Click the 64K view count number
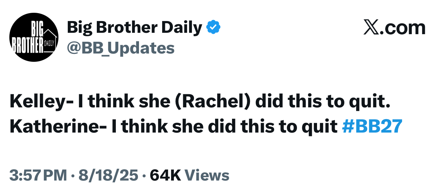The width and height of the screenshot is (446, 184). (165, 175)
